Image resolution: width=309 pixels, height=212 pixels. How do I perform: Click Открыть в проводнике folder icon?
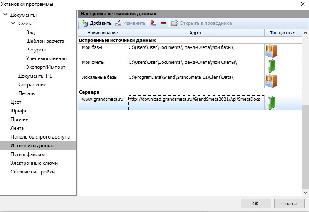pos(175,23)
